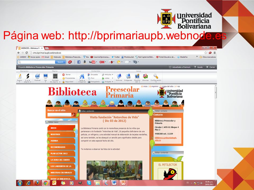
Task: Select the NOSOTROS menu item
Action: [x=61, y=134]
